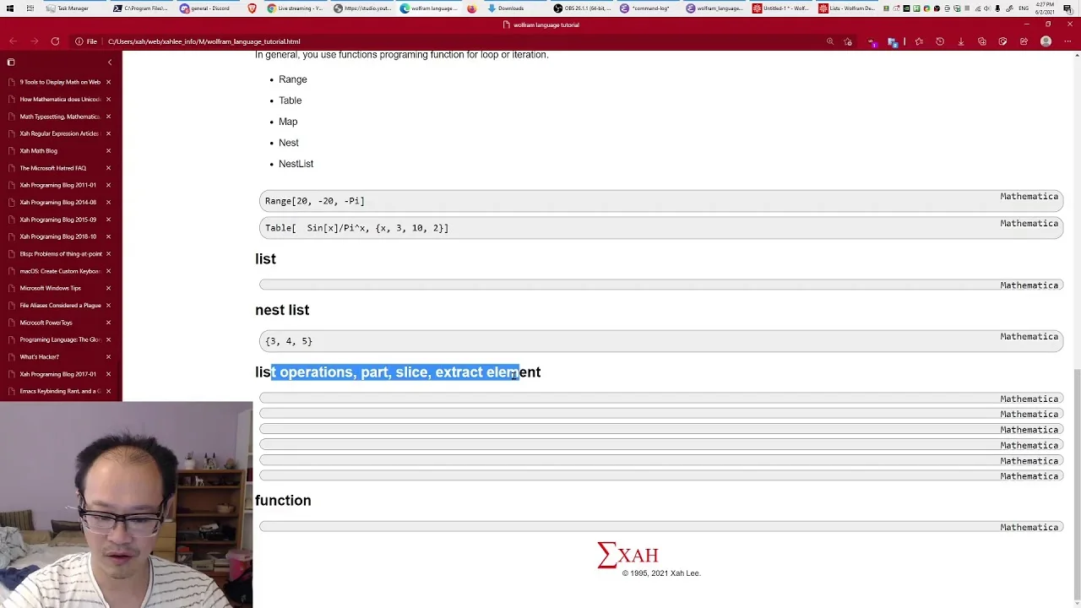Open the Collections icon in toolbar
Image resolution: width=1081 pixels, height=608 pixels.
(982, 41)
